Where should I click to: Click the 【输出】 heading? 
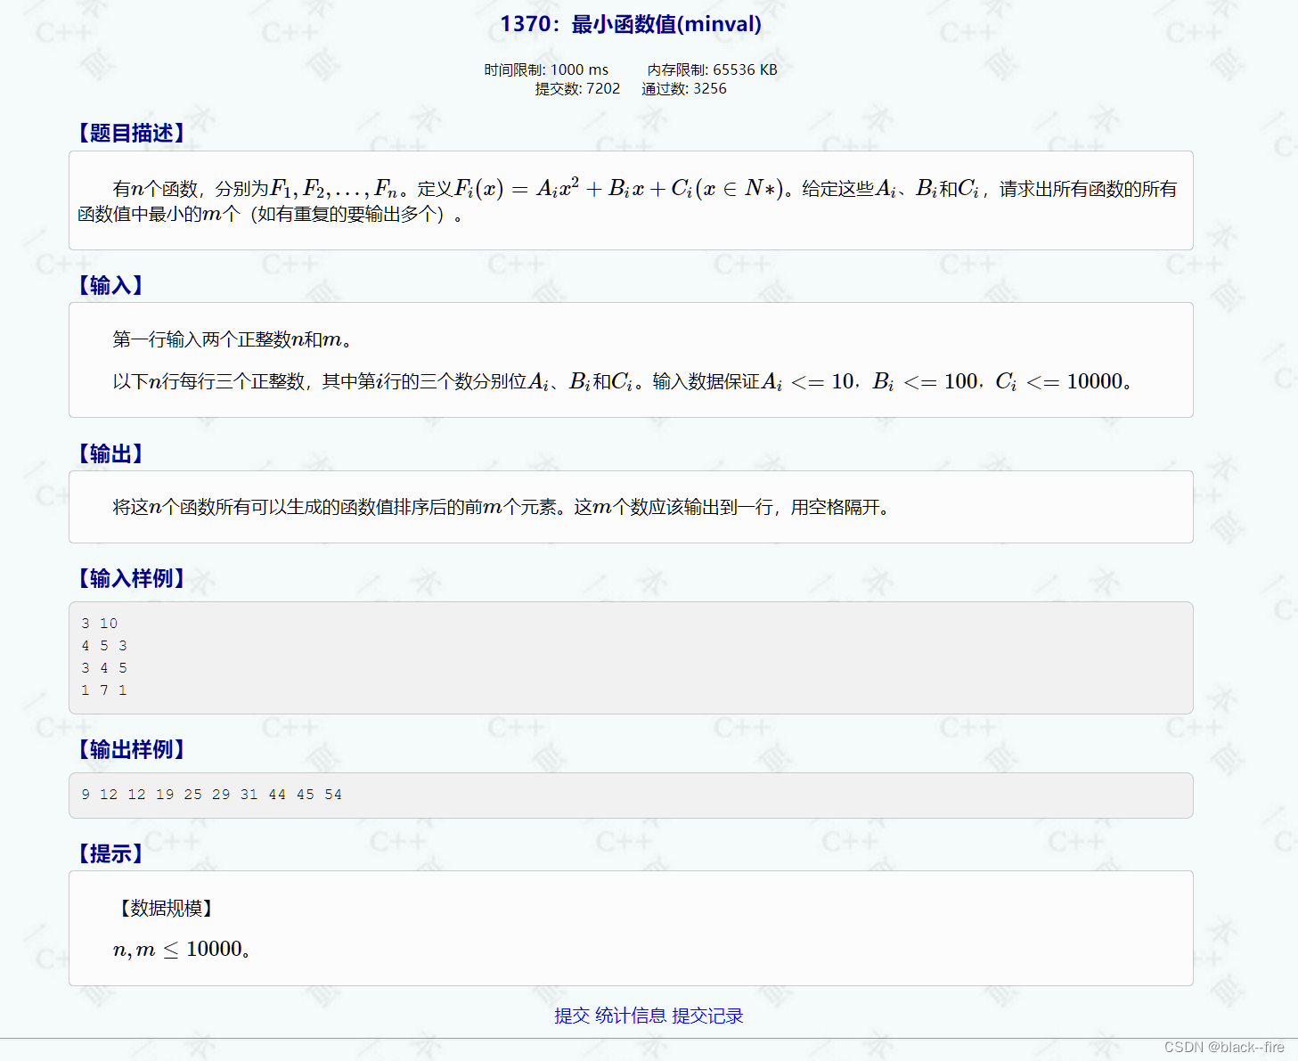pos(110,453)
